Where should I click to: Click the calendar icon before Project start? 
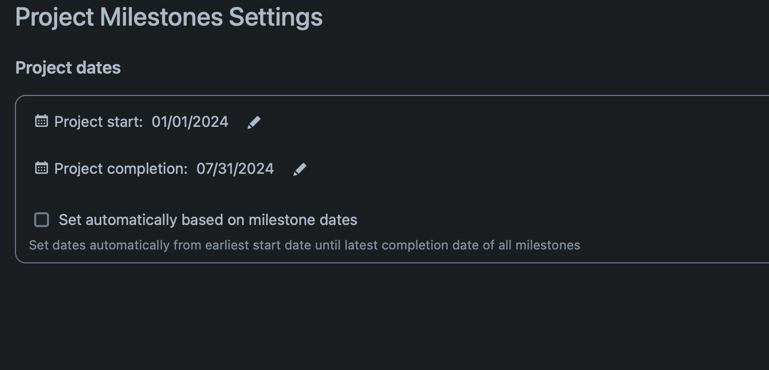(x=41, y=121)
